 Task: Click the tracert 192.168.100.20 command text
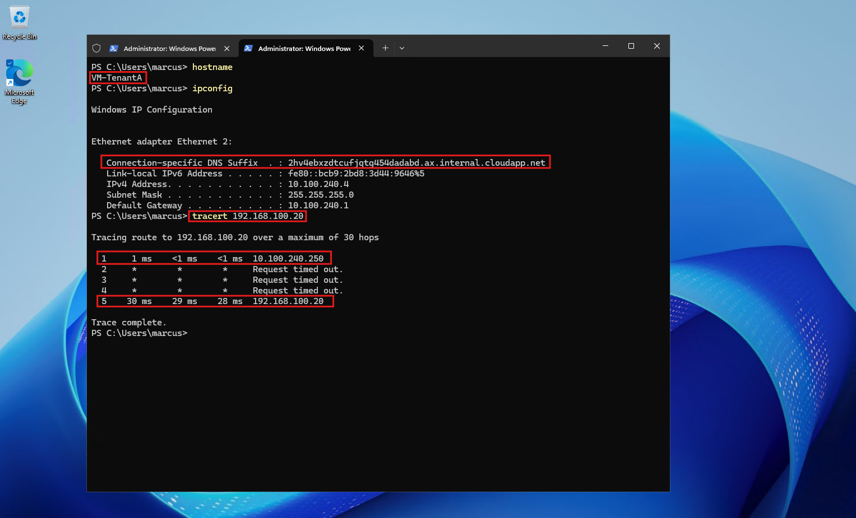click(248, 216)
